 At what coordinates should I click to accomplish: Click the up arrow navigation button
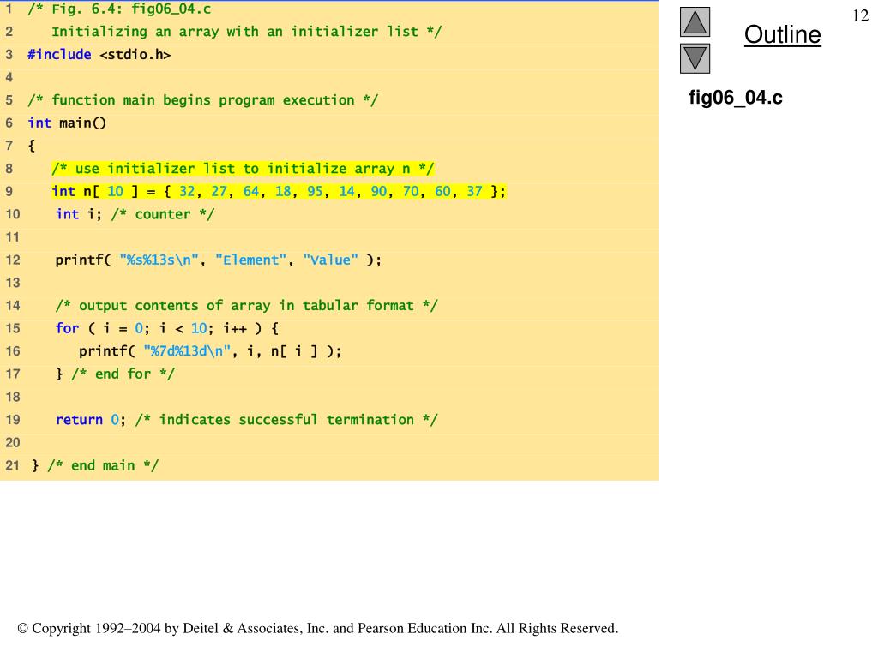point(695,22)
